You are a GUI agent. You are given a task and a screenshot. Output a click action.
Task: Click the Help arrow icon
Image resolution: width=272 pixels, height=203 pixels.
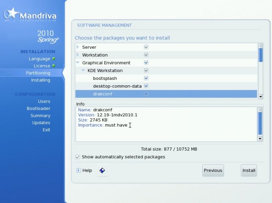[x=79, y=170]
